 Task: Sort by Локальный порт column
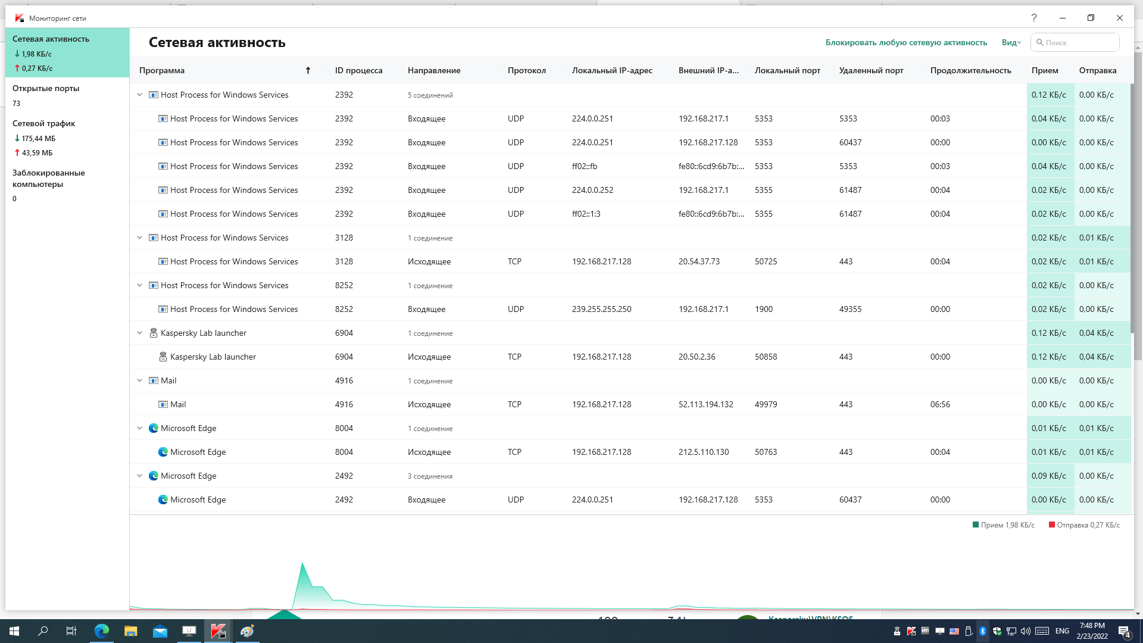tap(787, 70)
